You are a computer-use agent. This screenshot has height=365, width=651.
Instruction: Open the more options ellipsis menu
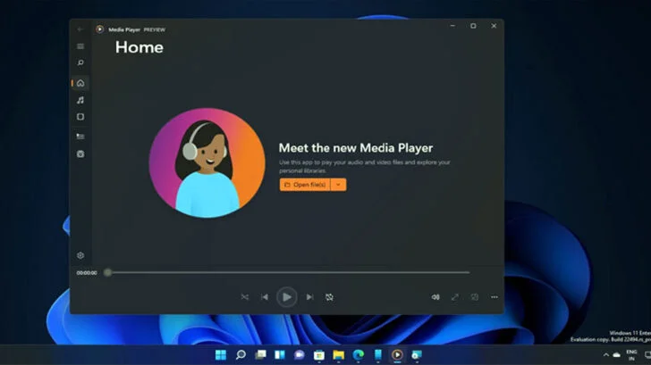tap(495, 297)
